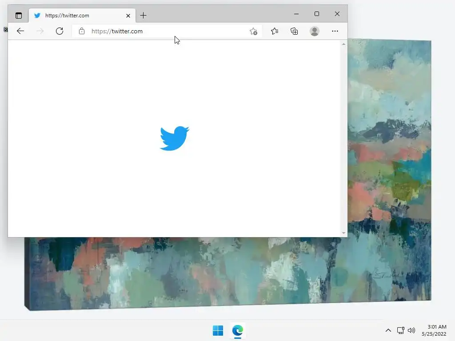Go back to the previous page
The width and height of the screenshot is (455, 341).
20,31
